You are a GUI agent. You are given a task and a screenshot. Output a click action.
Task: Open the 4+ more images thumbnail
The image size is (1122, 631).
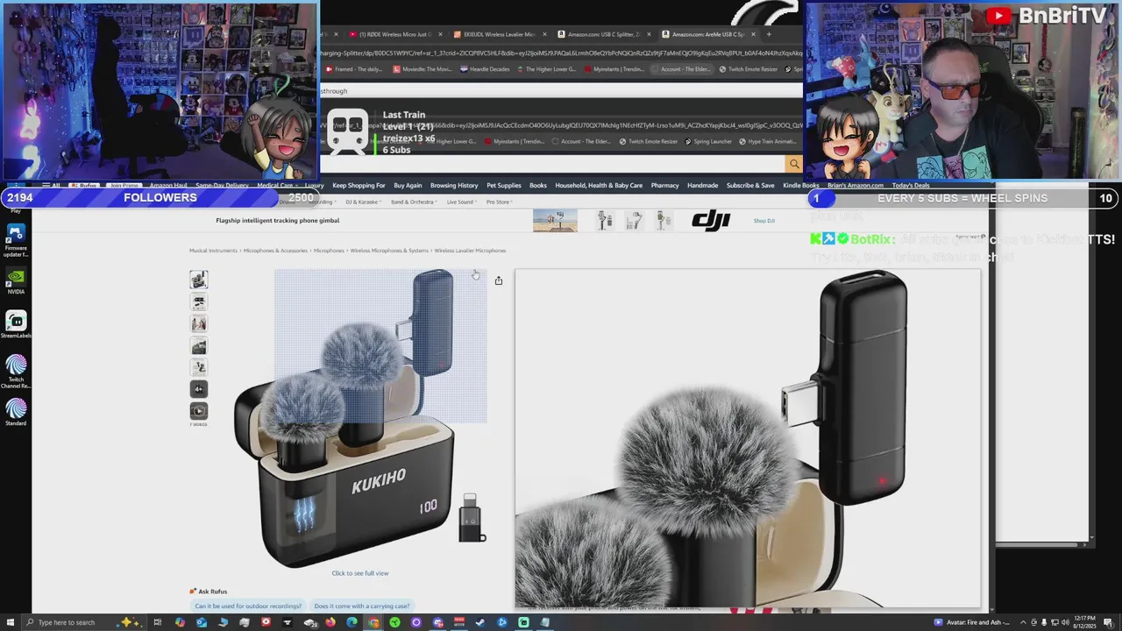tap(199, 389)
